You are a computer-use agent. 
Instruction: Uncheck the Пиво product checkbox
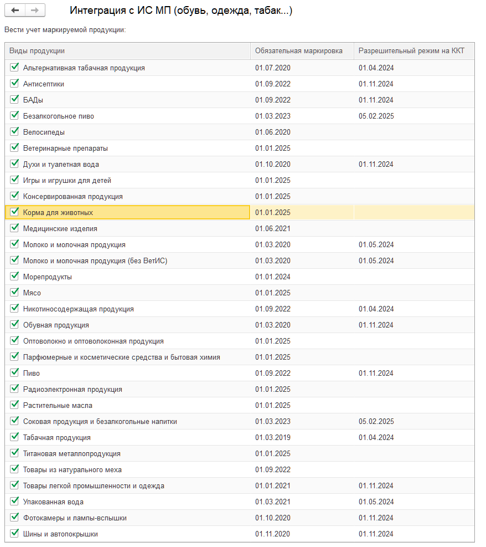tap(14, 373)
